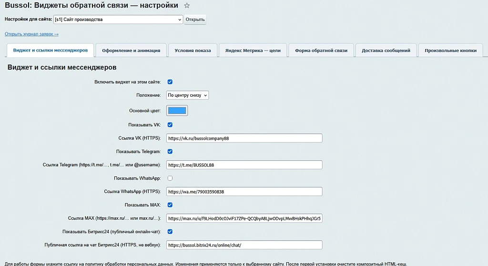Screen dimensions: 488x266
Task: Follow the "Открыть журнал заявок" link
Action: [x=31, y=34]
